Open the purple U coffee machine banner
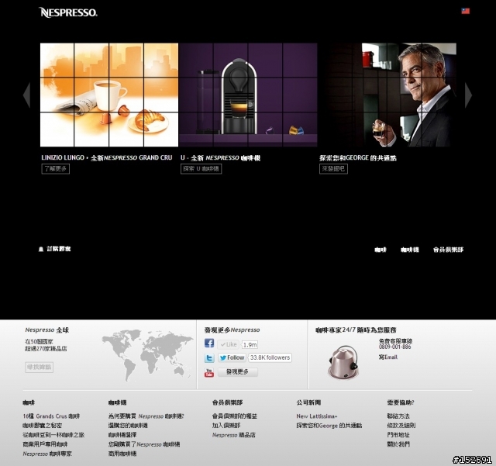 click(x=248, y=95)
